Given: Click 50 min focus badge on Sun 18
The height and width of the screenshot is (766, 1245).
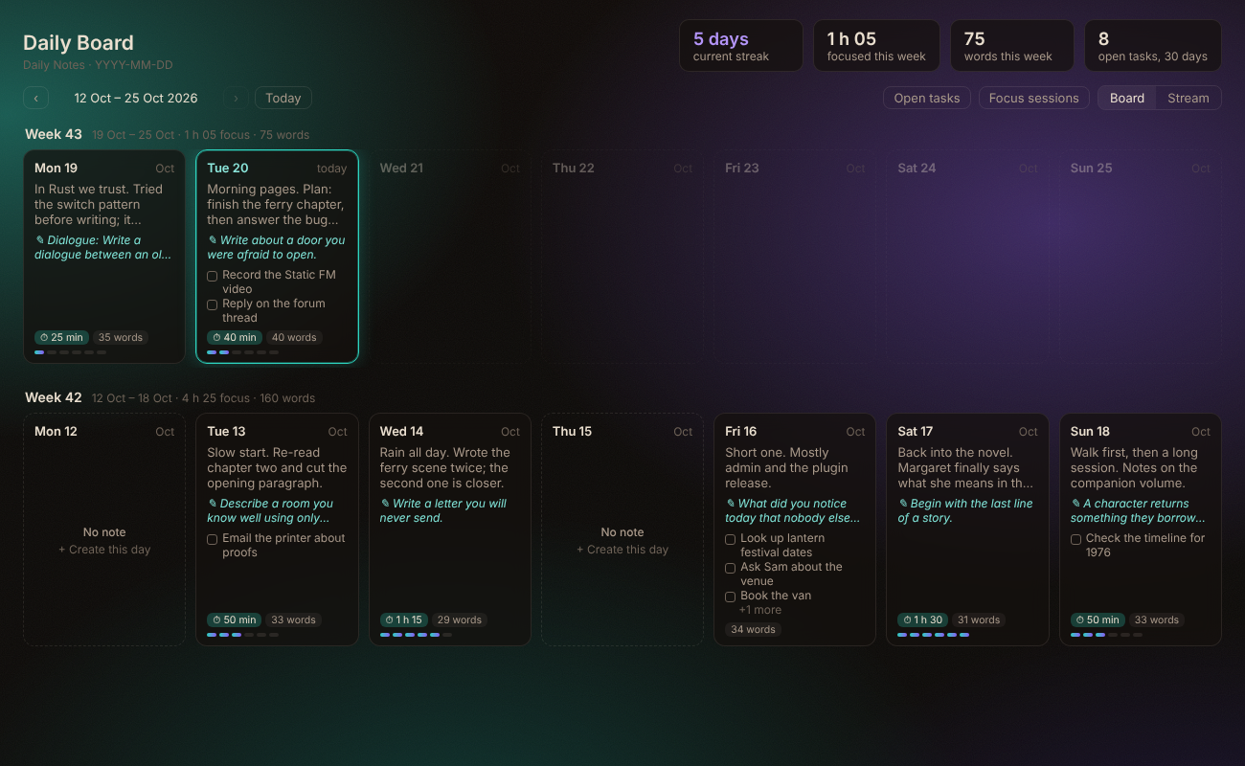Looking at the screenshot, I should click(x=1098, y=620).
